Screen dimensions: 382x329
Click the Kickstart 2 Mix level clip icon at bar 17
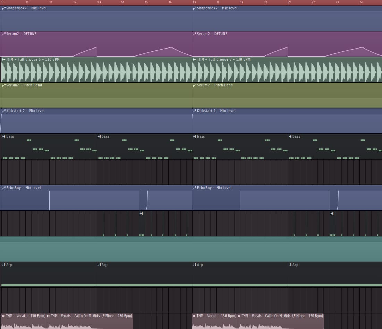[x=194, y=111]
